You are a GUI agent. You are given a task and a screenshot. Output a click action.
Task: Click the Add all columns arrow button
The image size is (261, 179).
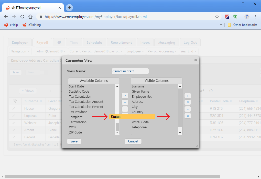(x=125, y=102)
